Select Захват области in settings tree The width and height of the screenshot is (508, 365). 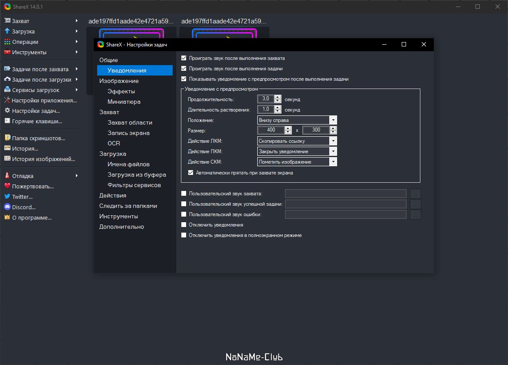pyautogui.click(x=130, y=122)
